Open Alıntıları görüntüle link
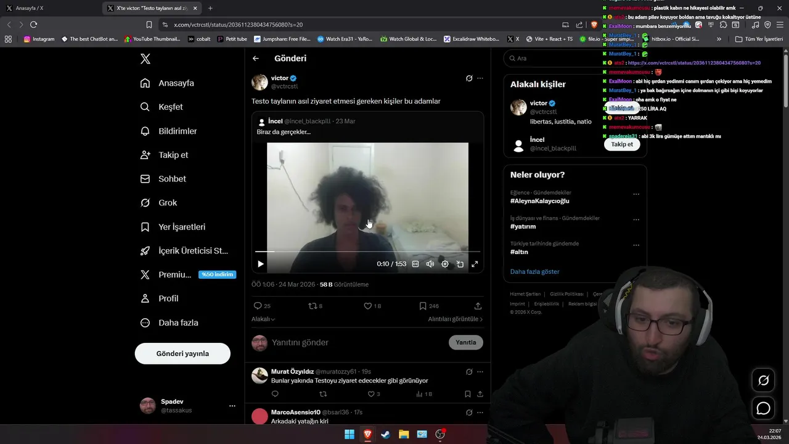Viewport: 789px width, 444px height. point(456,319)
